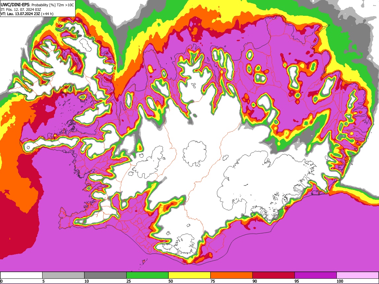Click the legend tick label '75'
The height and width of the screenshot is (284, 379).
coord(213,281)
